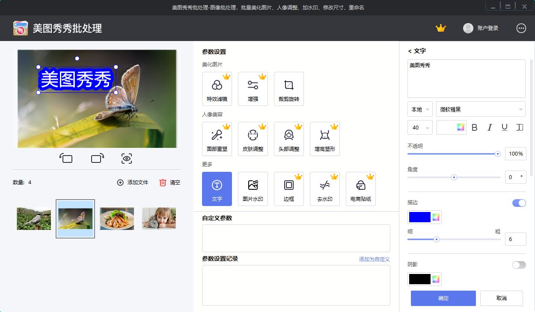Adjust the 角度 angle slider handle
Image resolution: width=535 pixels, height=312 pixels.
pos(454,177)
